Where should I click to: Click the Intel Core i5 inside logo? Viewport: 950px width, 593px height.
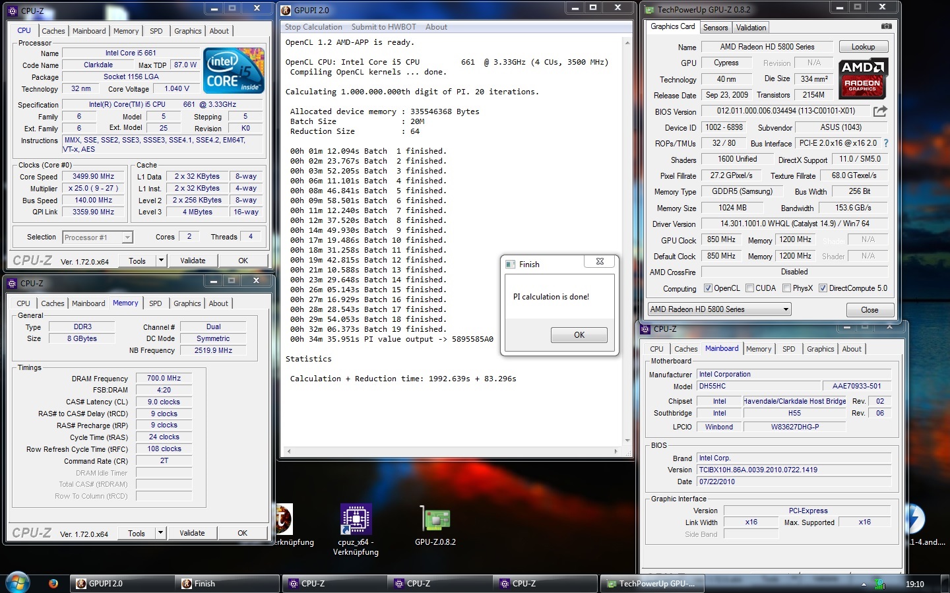click(x=234, y=71)
